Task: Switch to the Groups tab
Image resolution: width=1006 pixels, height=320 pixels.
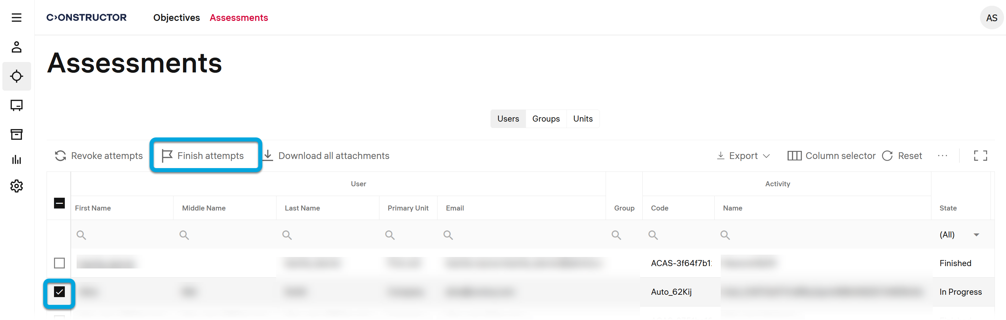Action: pos(546,119)
